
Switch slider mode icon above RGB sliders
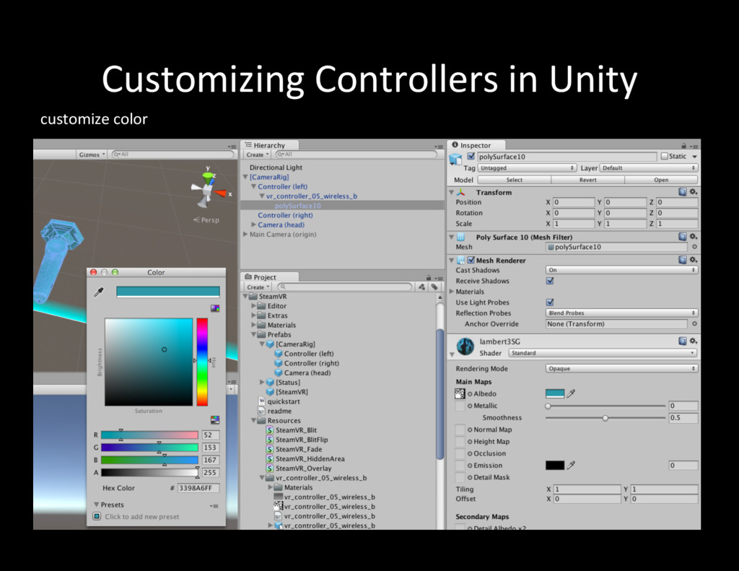[x=215, y=419]
